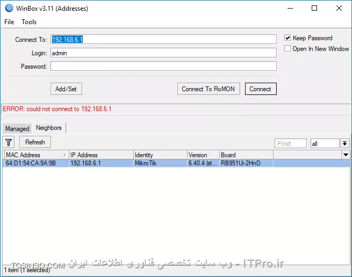Click the Find search box

click(291, 143)
